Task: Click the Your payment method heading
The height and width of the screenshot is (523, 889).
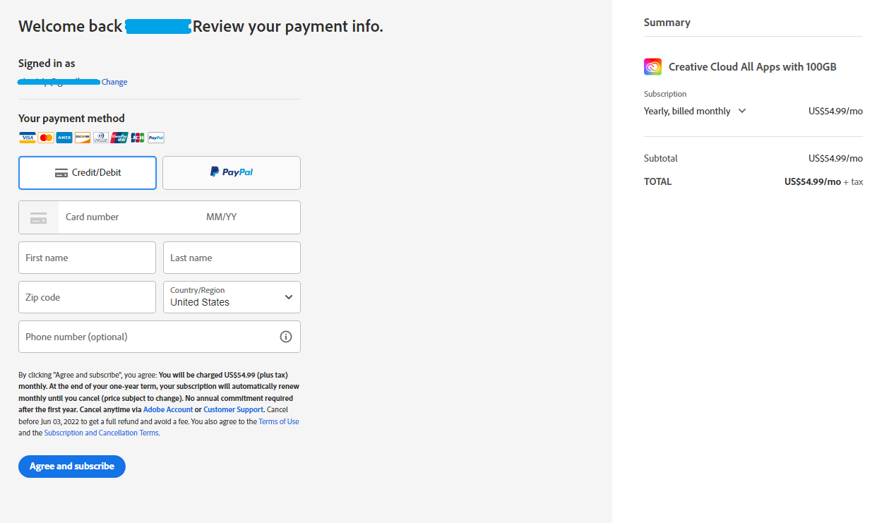Action: (x=71, y=119)
